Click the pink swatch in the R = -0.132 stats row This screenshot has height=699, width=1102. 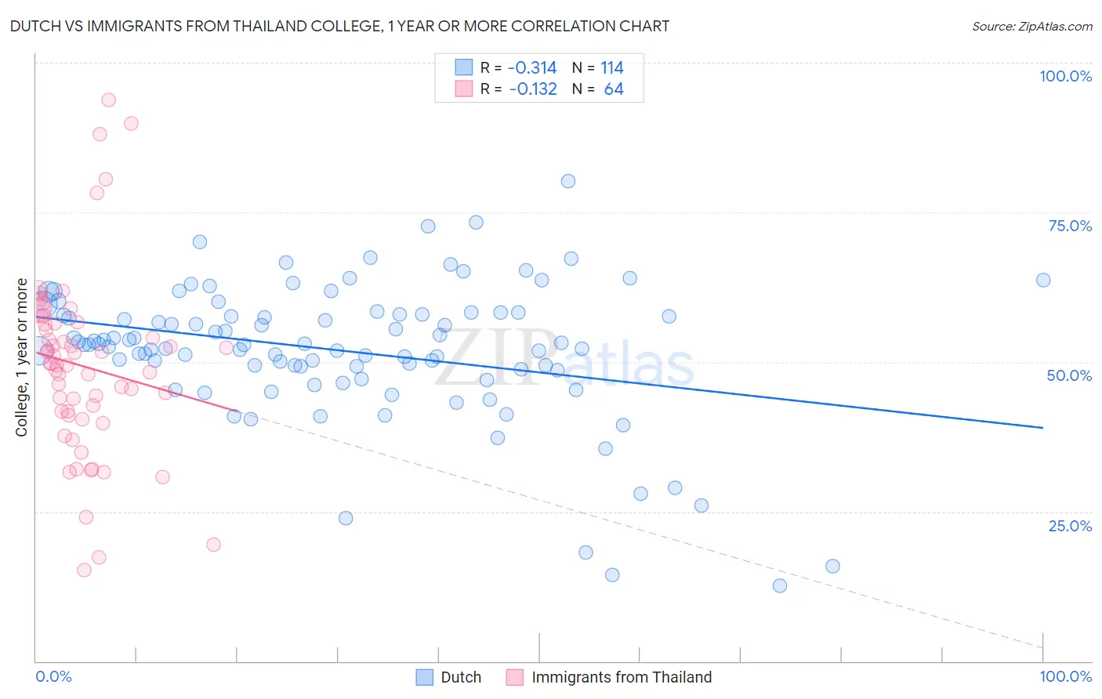coord(464,89)
